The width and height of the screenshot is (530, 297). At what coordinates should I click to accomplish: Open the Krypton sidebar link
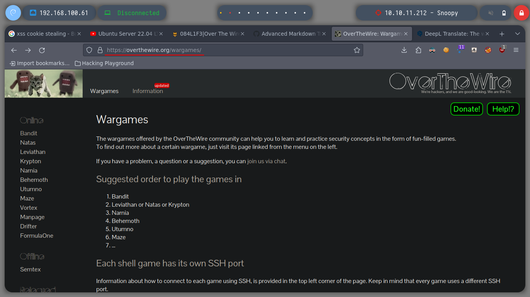click(31, 161)
